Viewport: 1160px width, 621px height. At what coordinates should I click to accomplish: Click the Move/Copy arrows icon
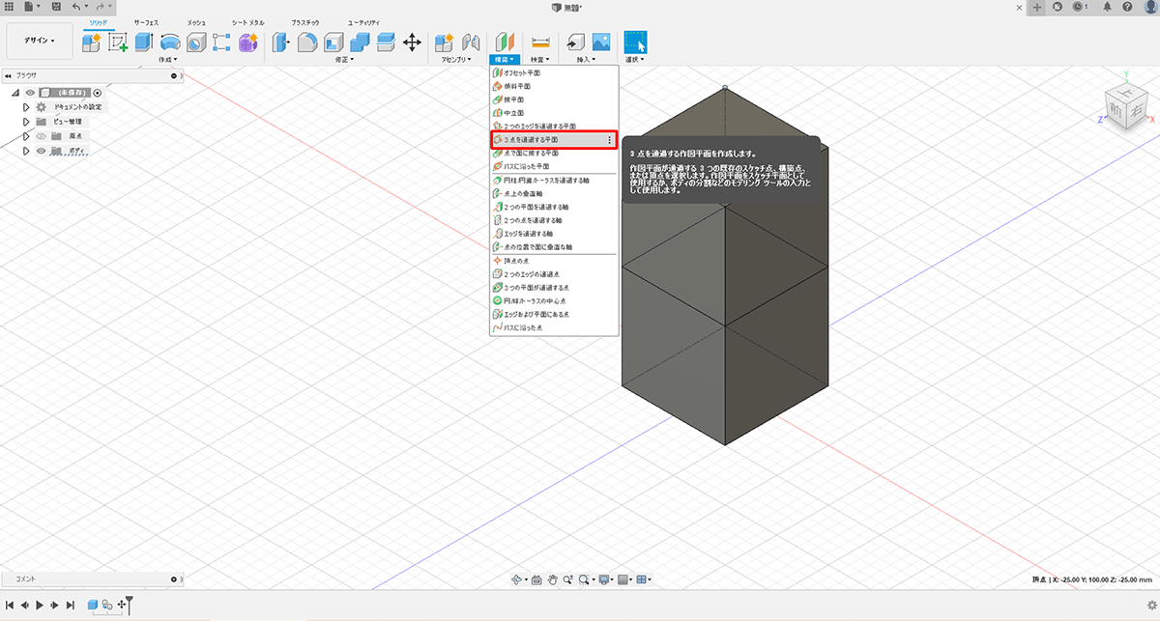(x=412, y=42)
